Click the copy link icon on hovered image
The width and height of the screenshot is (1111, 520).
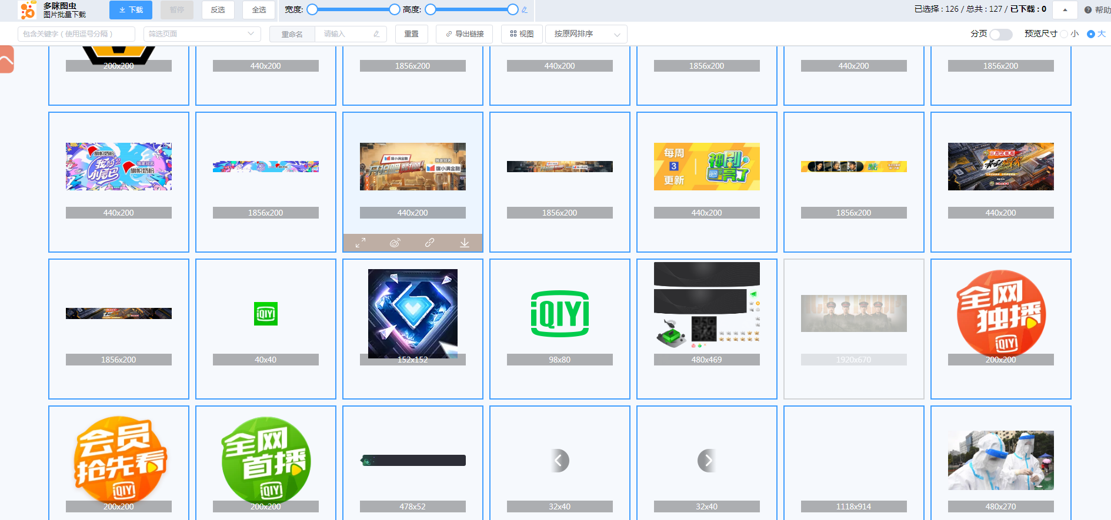click(430, 243)
